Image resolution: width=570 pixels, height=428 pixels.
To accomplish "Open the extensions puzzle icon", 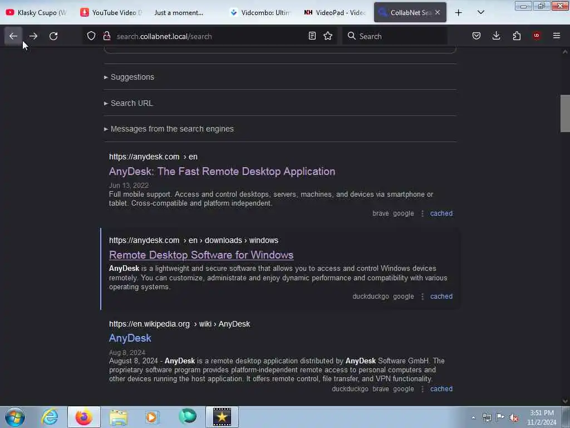I will coord(517,36).
